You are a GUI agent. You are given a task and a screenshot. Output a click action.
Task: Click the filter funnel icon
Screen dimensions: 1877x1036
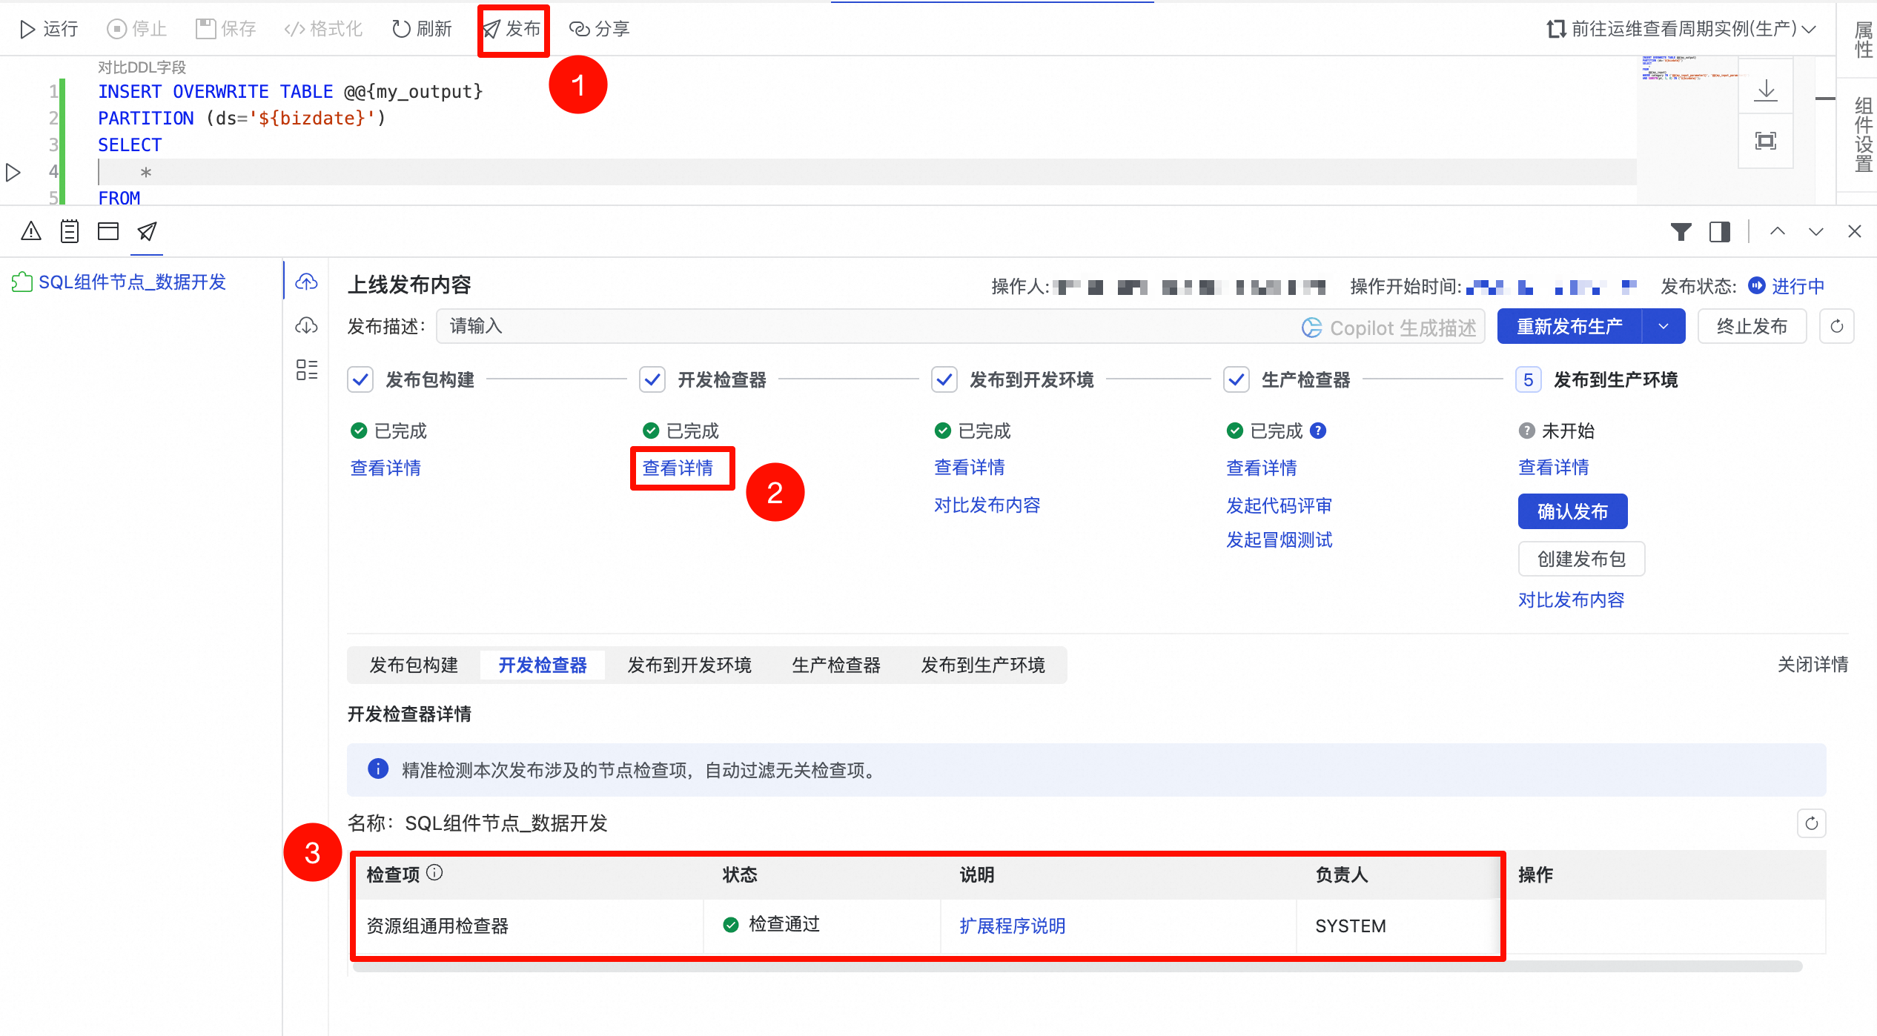1681,232
